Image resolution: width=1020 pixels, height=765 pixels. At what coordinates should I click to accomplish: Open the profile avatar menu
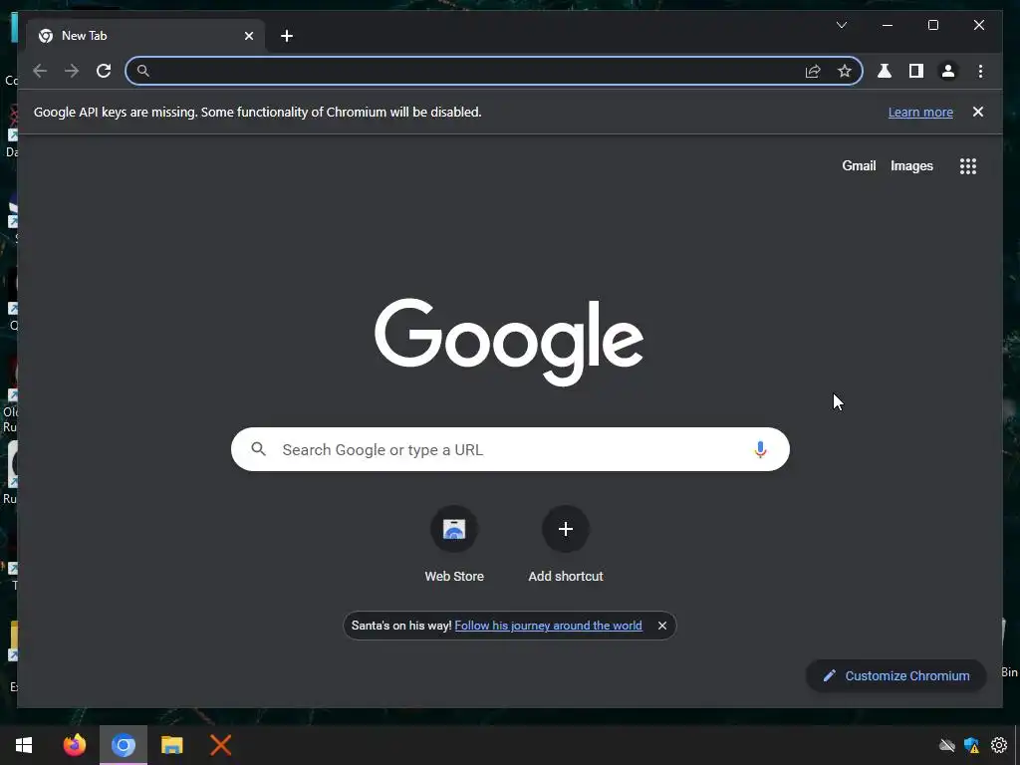pyautogui.click(x=948, y=71)
